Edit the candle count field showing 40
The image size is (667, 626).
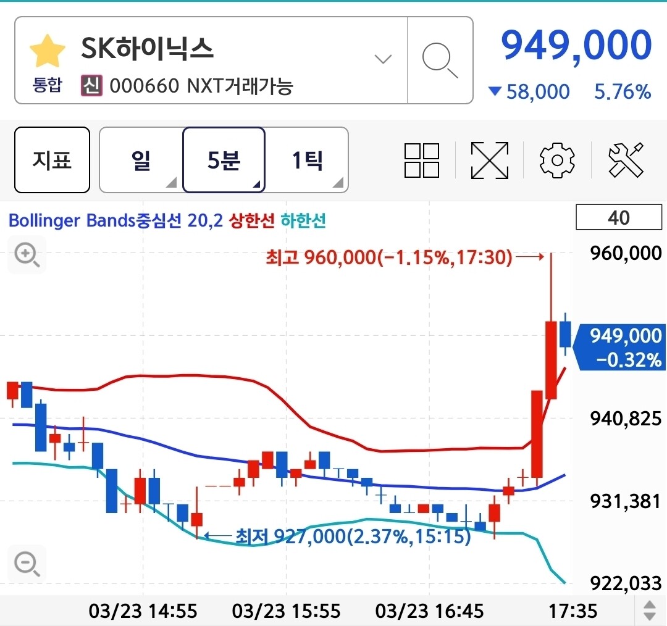click(x=618, y=217)
